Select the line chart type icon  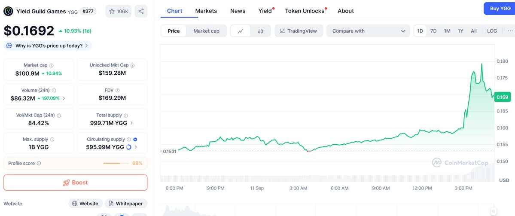tap(241, 31)
